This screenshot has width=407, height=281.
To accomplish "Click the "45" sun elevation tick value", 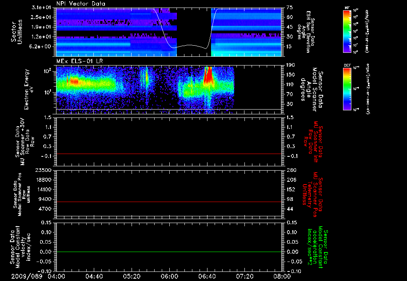I will click(x=290, y=27).
